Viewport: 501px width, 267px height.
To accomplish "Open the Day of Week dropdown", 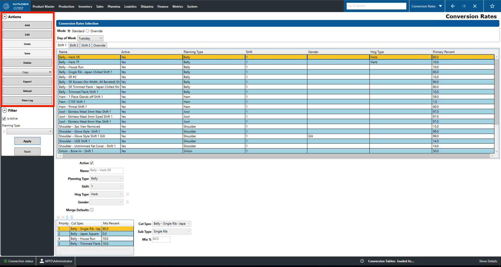I will 90,38.
